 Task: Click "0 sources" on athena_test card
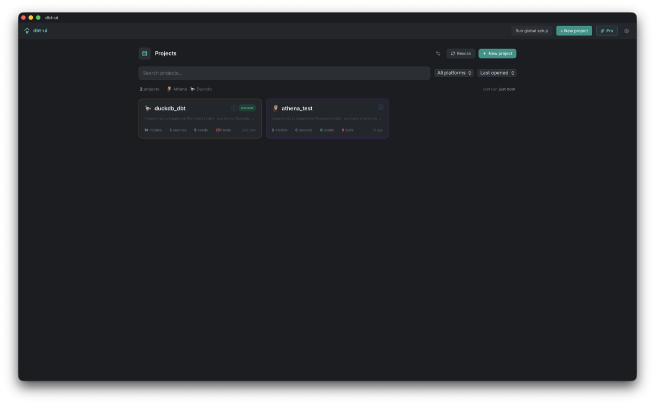pyautogui.click(x=304, y=130)
